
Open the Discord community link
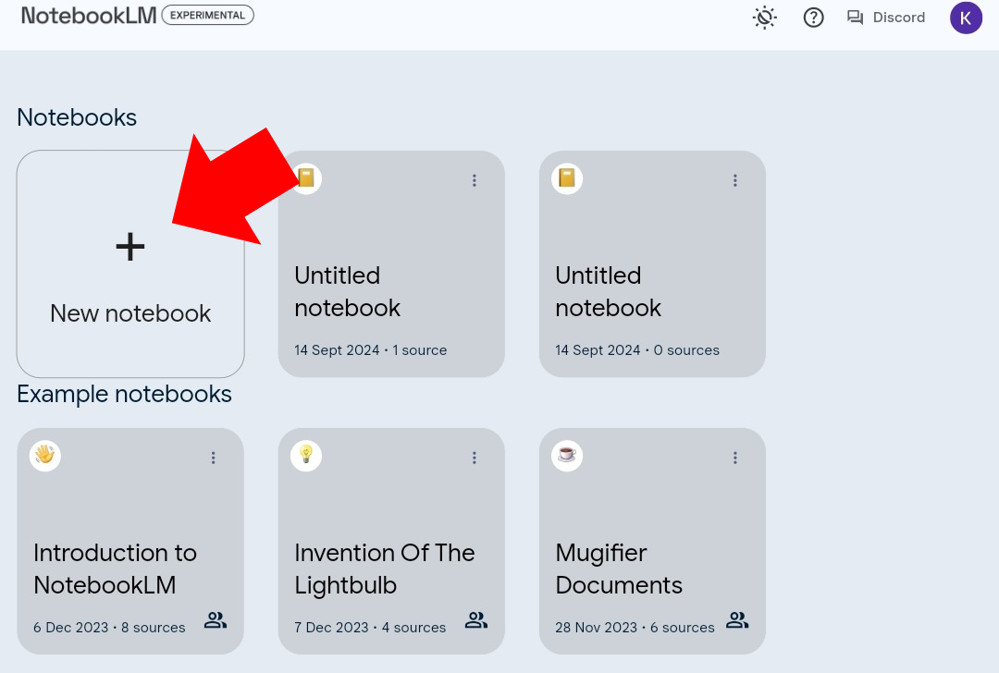point(886,18)
